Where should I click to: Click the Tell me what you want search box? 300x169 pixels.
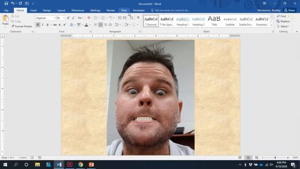pos(170,10)
